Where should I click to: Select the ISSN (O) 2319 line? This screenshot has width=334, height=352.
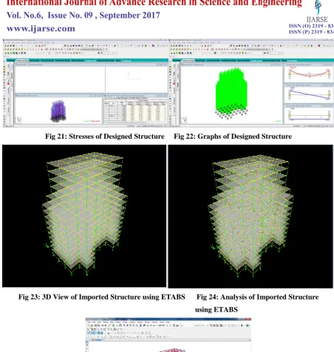311,26
